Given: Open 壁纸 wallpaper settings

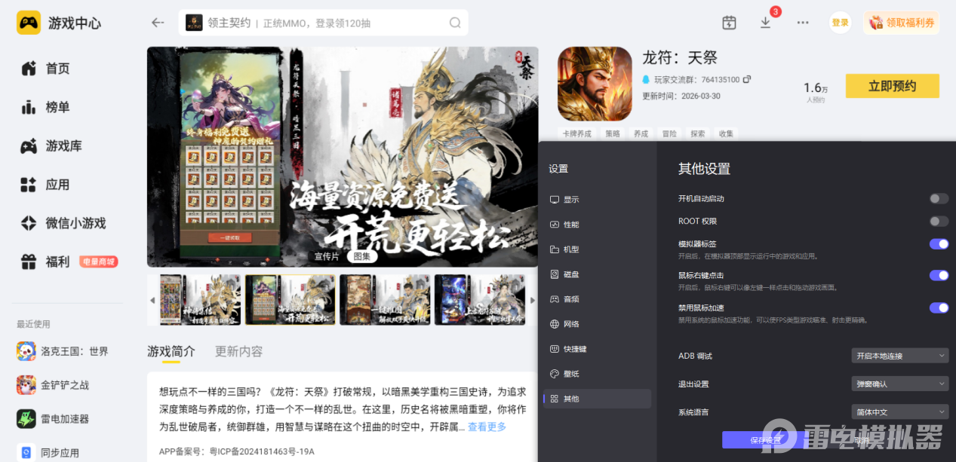Looking at the screenshot, I should tap(597, 374).
